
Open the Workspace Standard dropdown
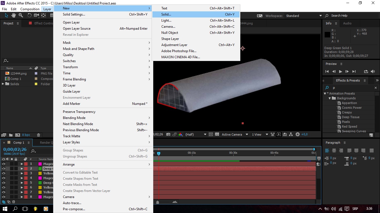304,16
